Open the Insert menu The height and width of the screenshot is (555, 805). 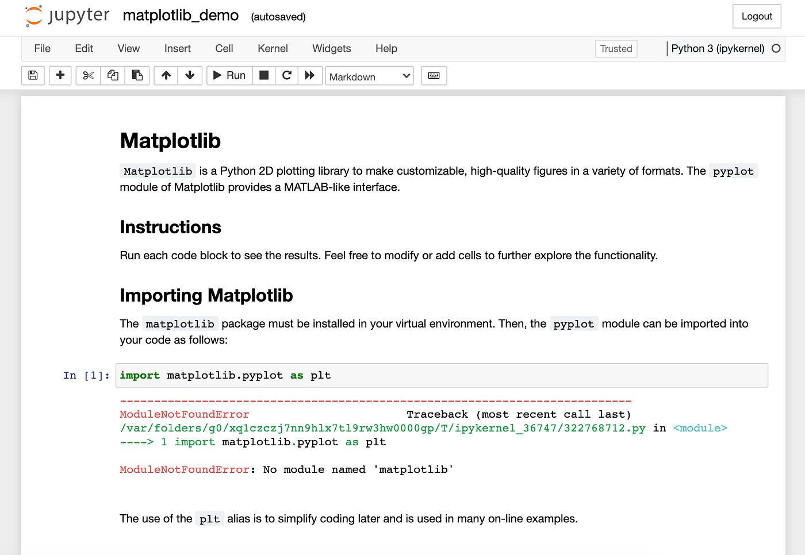(x=177, y=48)
